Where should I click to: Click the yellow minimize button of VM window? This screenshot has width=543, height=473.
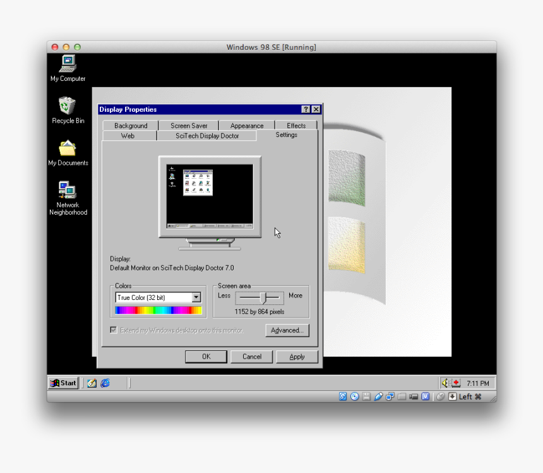(66, 47)
